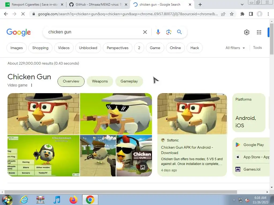The width and height of the screenshot is (274, 205).
Task: Launch Internet Explorer from the taskbar
Action: [24, 200]
